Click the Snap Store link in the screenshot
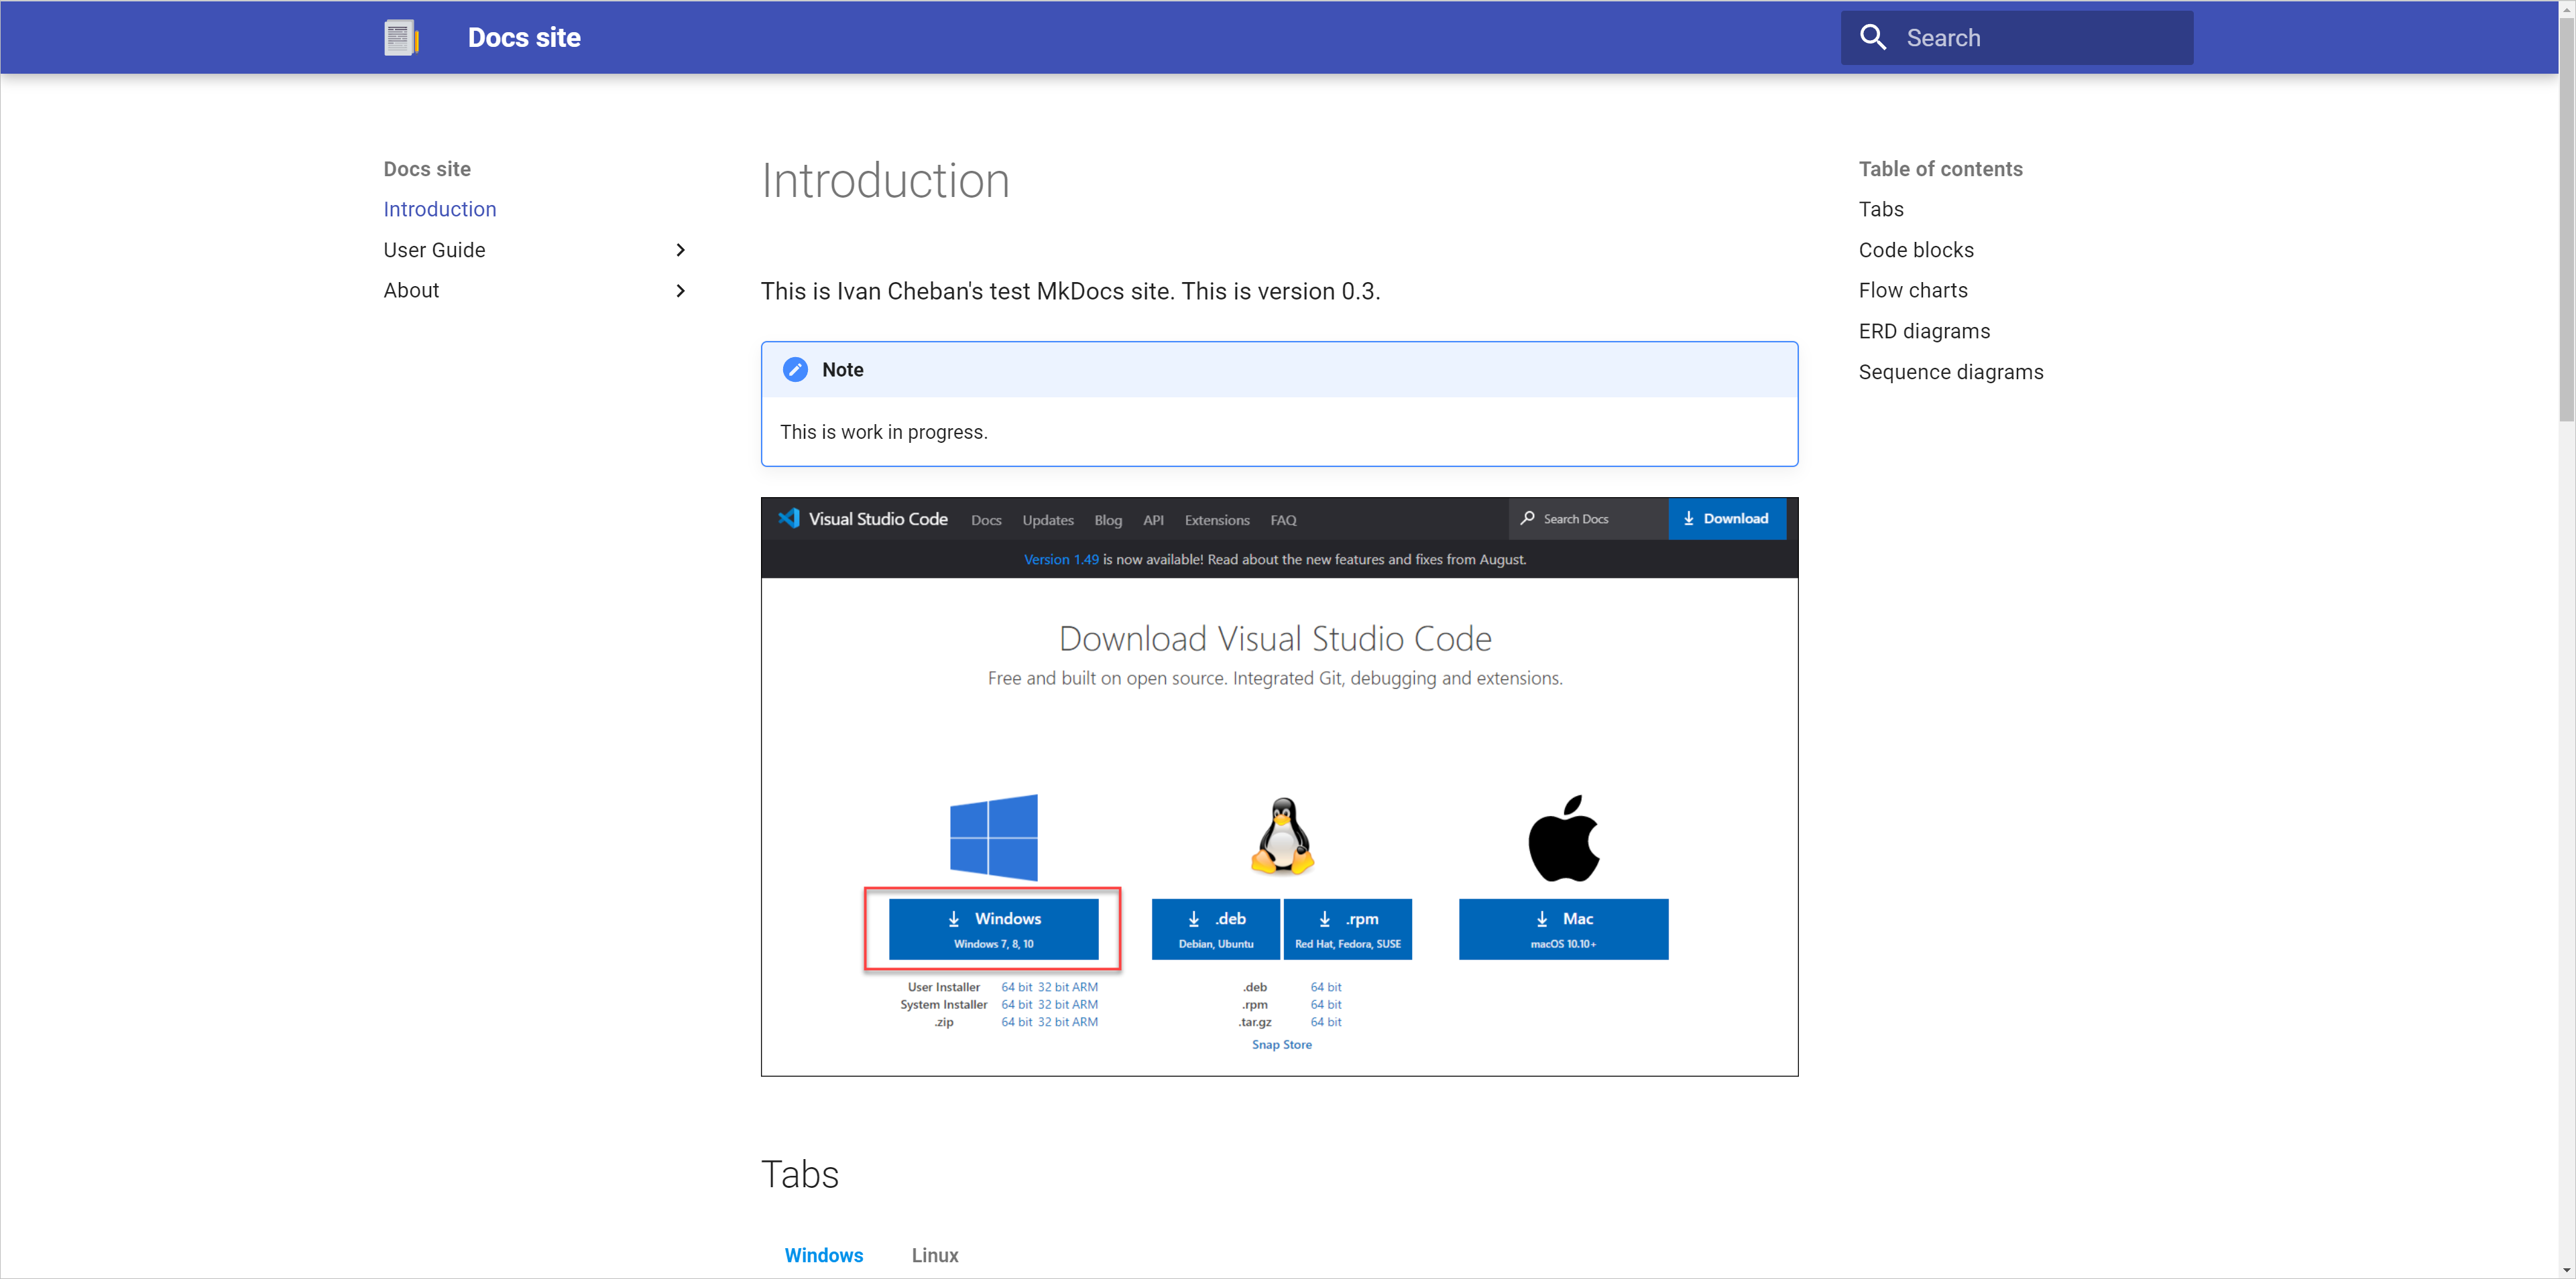 (1281, 1045)
